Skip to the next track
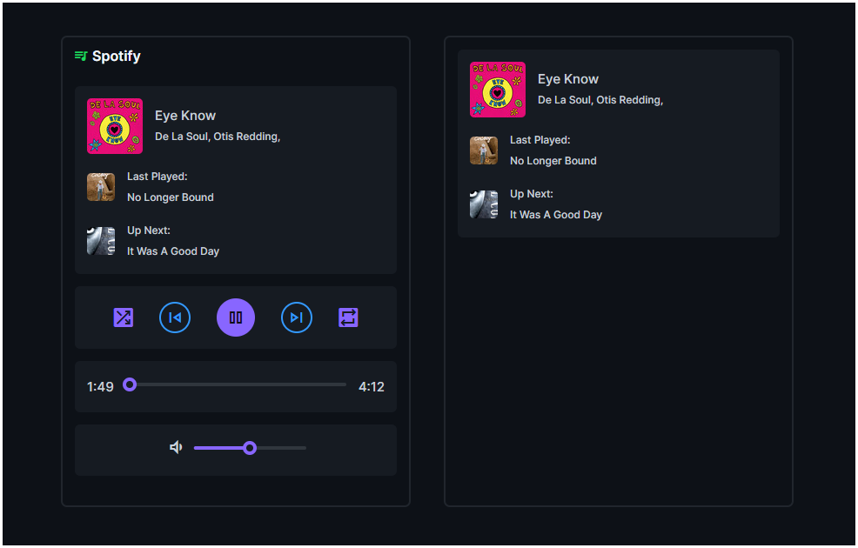Screen dimensions: 858x548 pos(297,317)
